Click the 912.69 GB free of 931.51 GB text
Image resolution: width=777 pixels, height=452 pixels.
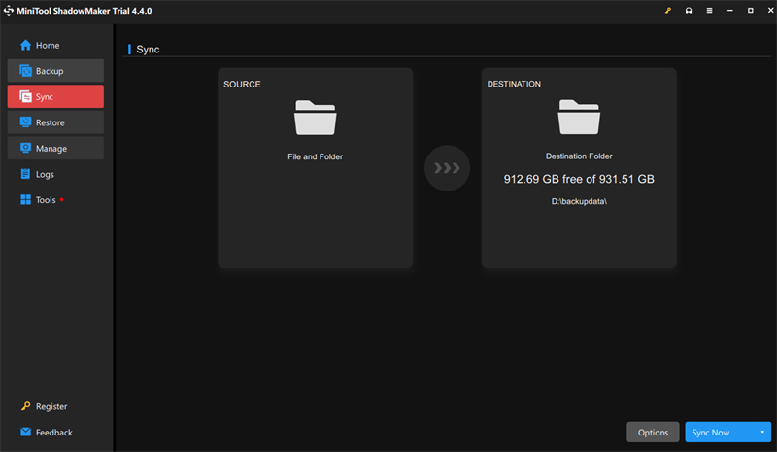pos(579,179)
